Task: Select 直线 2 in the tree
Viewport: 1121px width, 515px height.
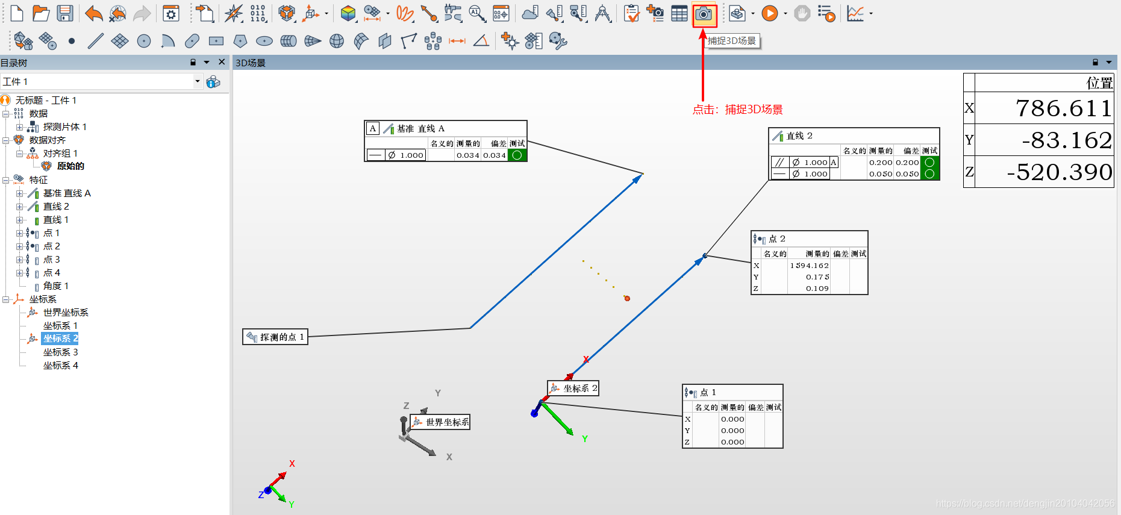Action: (x=56, y=206)
